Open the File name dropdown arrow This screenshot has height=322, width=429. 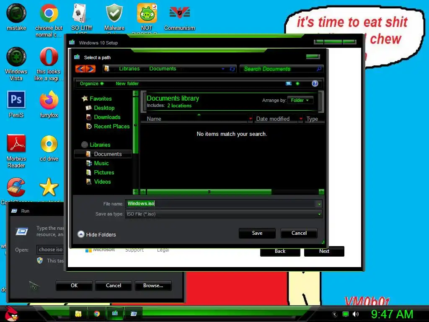(x=319, y=204)
